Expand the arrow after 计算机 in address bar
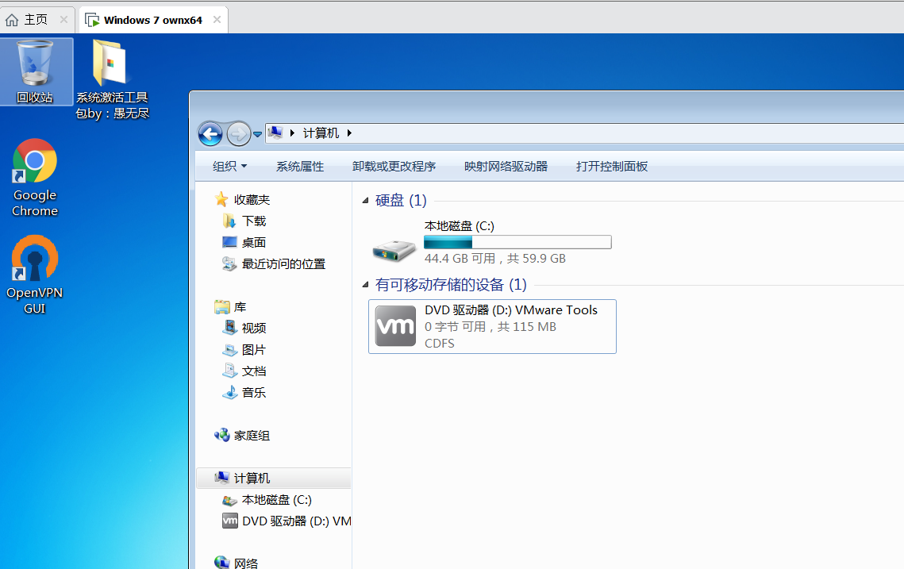904x569 pixels. pyautogui.click(x=349, y=133)
